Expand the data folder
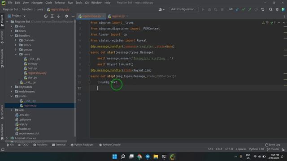Image resolution: width=287 pixels, height=161 pixels. (11, 26)
